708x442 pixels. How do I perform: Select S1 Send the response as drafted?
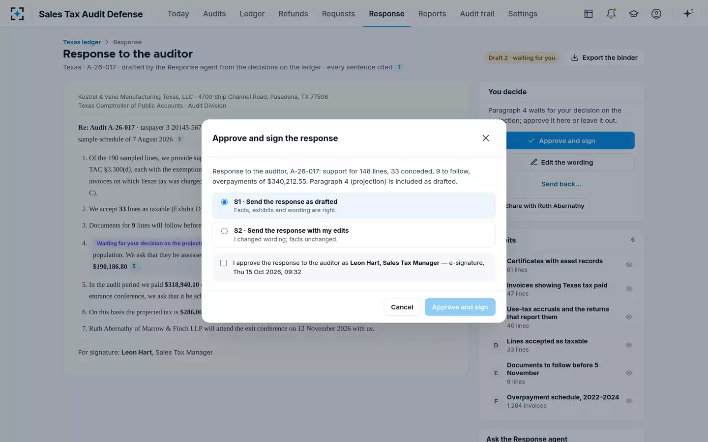click(354, 205)
